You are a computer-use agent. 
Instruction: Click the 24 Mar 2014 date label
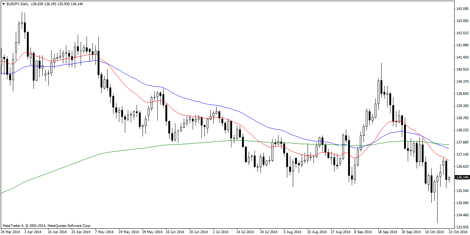click(10, 232)
